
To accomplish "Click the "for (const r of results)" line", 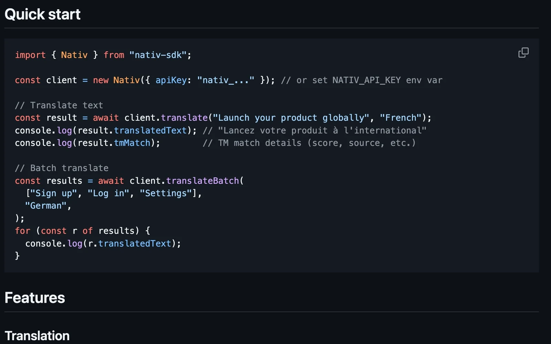I will tap(82, 231).
